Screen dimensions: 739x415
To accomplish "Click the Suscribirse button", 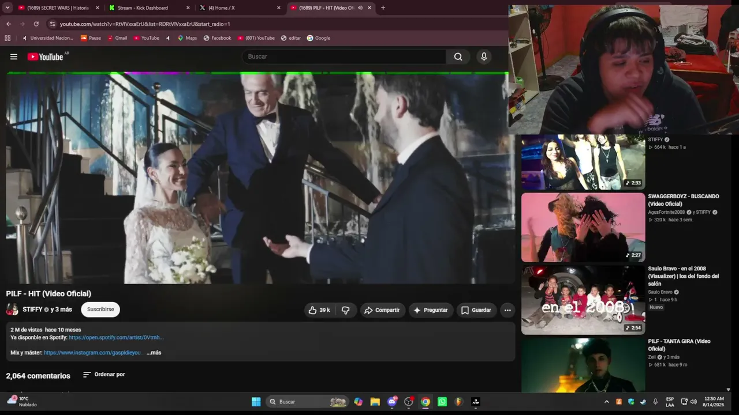I will coord(100,310).
